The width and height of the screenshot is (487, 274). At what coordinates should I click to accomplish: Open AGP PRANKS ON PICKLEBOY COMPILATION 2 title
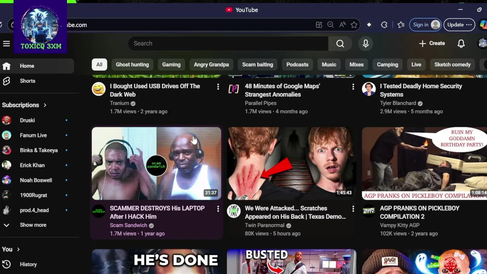(420, 212)
